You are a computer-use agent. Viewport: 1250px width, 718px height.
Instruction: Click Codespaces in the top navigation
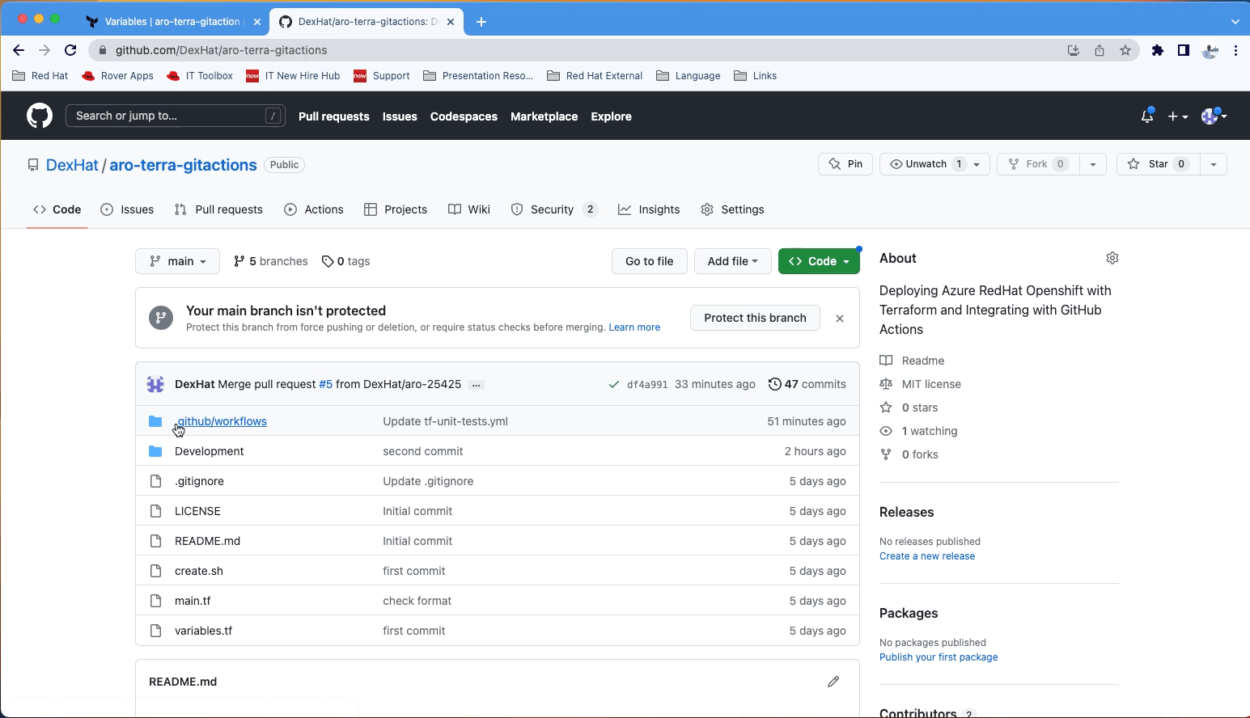464,116
